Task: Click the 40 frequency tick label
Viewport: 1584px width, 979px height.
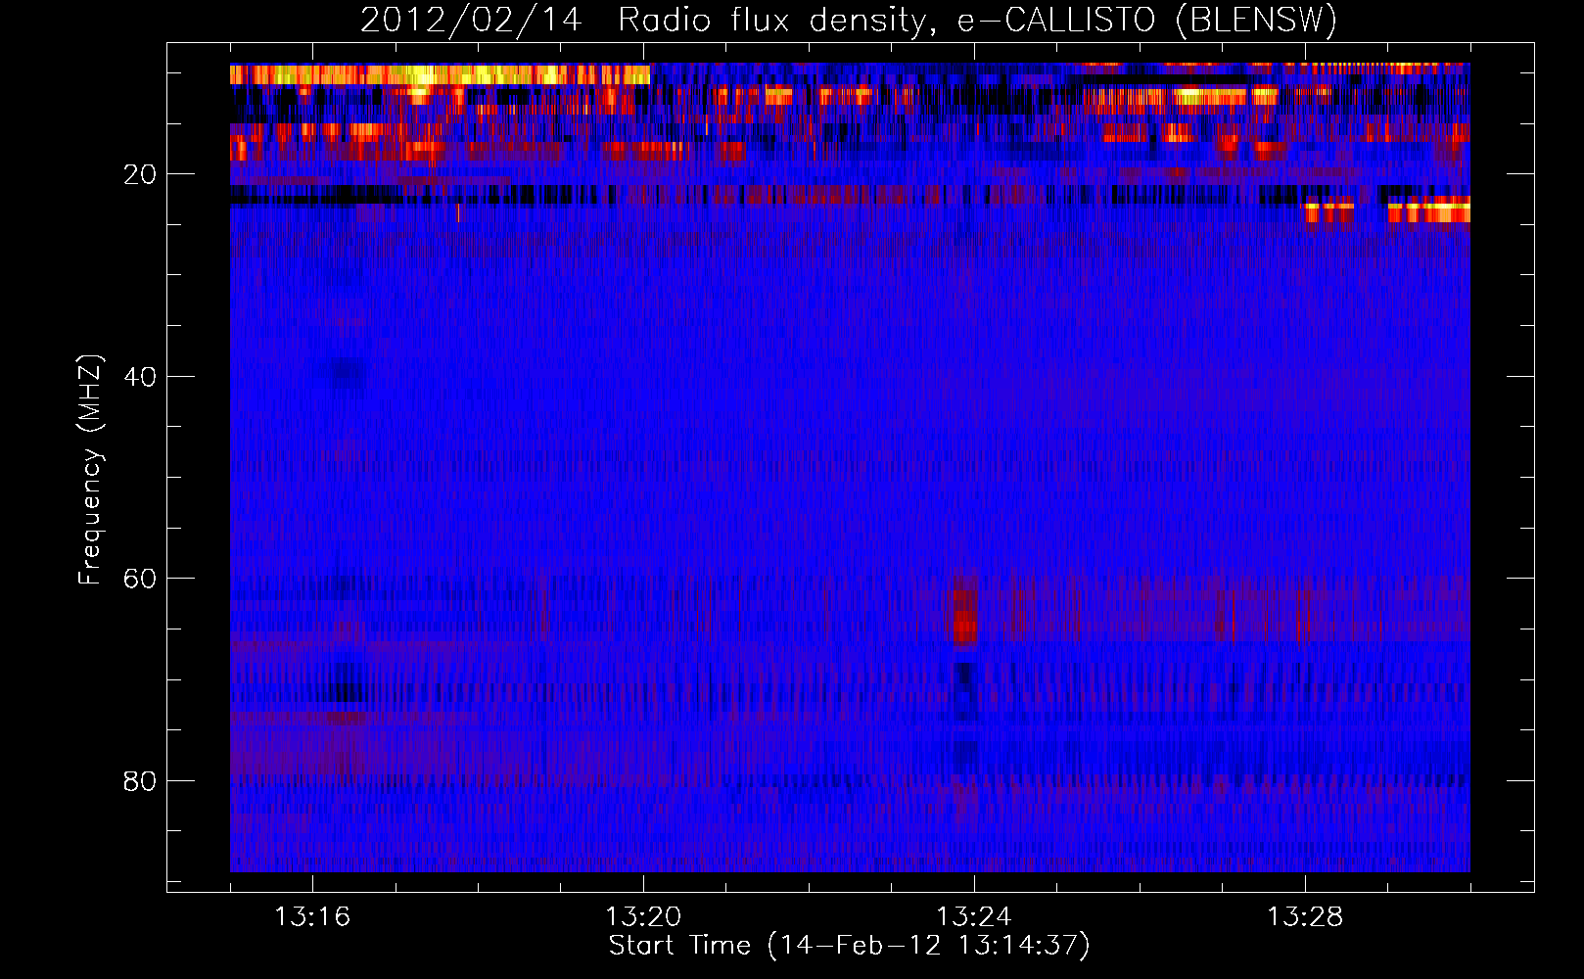Action: [140, 376]
